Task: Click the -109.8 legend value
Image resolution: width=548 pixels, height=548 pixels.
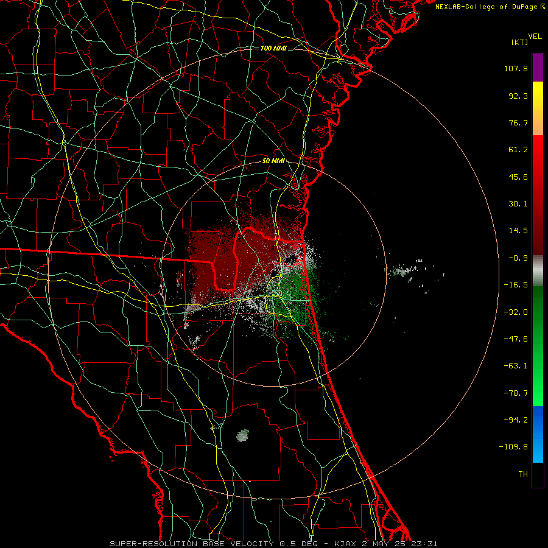Action: (x=513, y=447)
